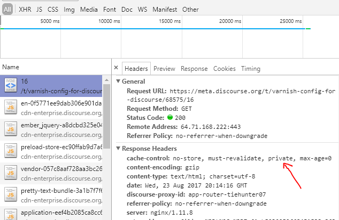The image size is (339, 220).
Task: Click the JS icon beside ember_jquery file
Action: click(x=10, y=128)
